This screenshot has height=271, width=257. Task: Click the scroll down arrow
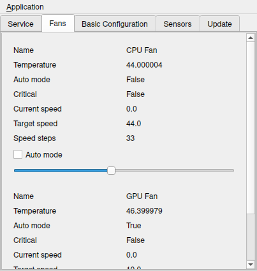coord(251,265)
